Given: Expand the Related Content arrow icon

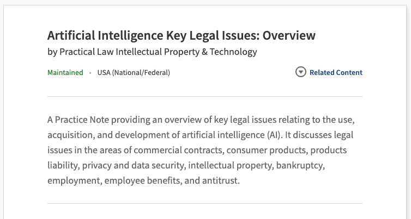Looking at the screenshot, I should click(x=300, y=72).
